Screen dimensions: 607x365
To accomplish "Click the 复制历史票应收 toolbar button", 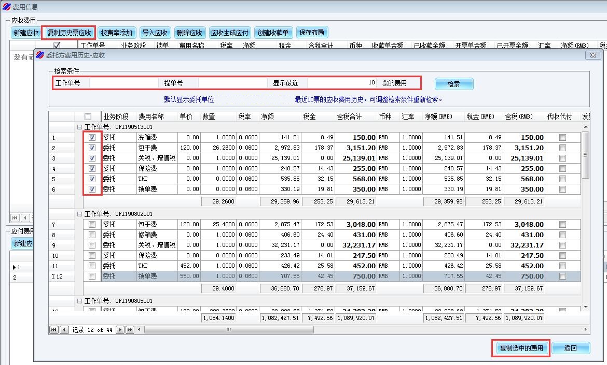I will click(x=69, y=33).
